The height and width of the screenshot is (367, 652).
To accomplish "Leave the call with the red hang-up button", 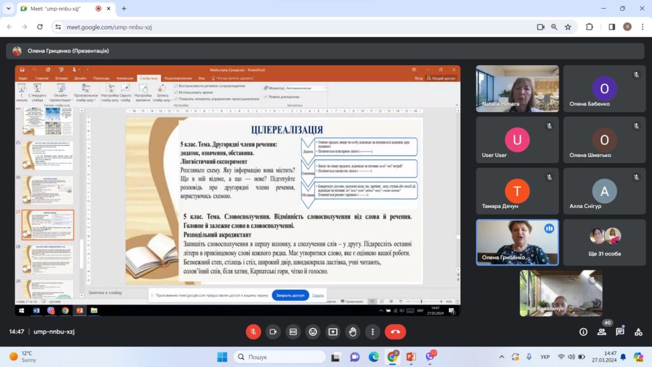I will point(395,332).
